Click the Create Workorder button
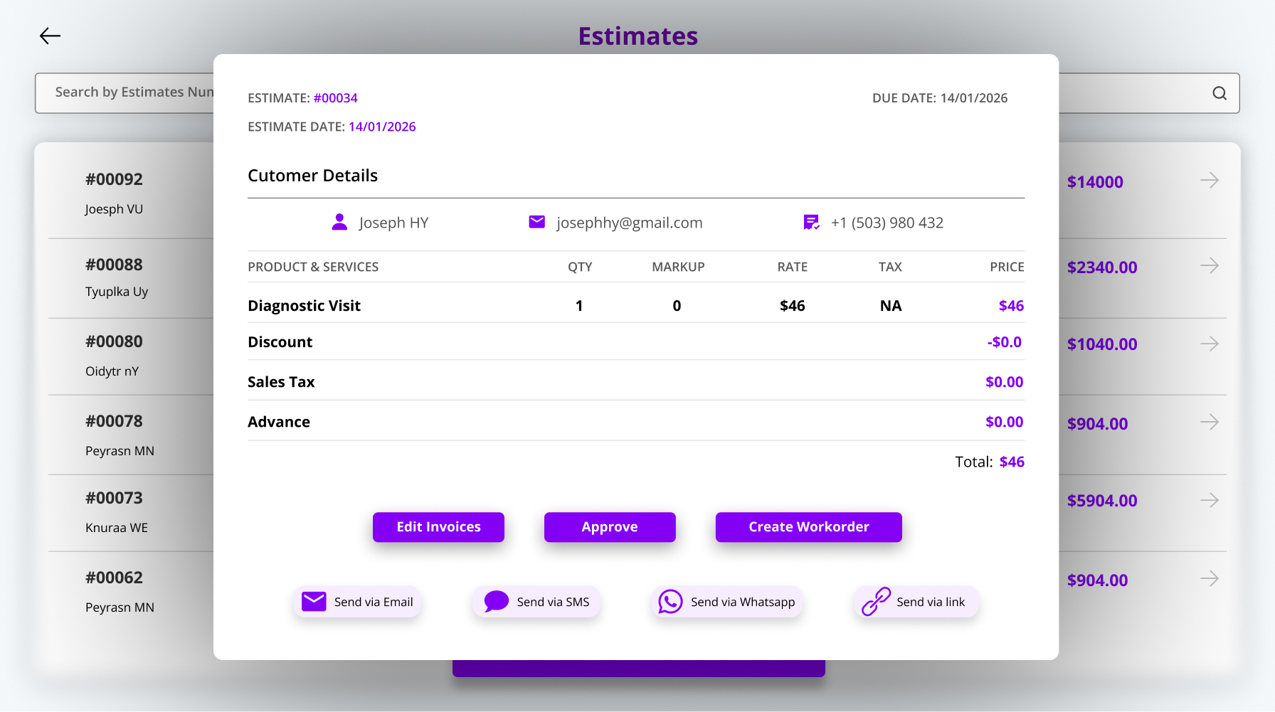Screen dimensions: 1275x712 (808, 527)
